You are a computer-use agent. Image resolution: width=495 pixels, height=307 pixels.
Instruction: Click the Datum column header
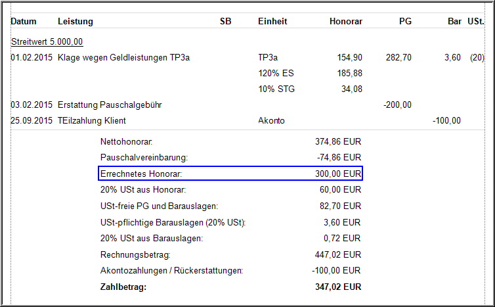click(x=24, y=22)
